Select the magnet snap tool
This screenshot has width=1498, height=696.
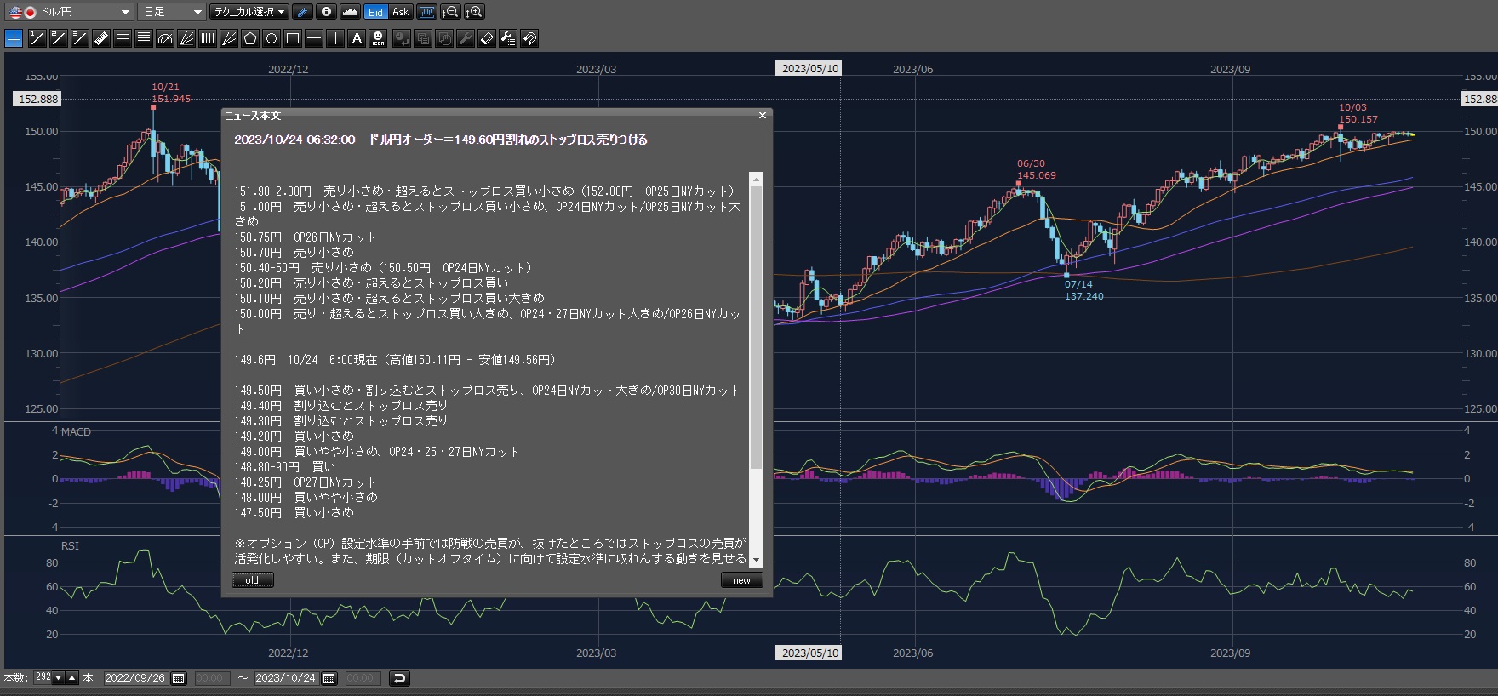click(x=529, y=38)
